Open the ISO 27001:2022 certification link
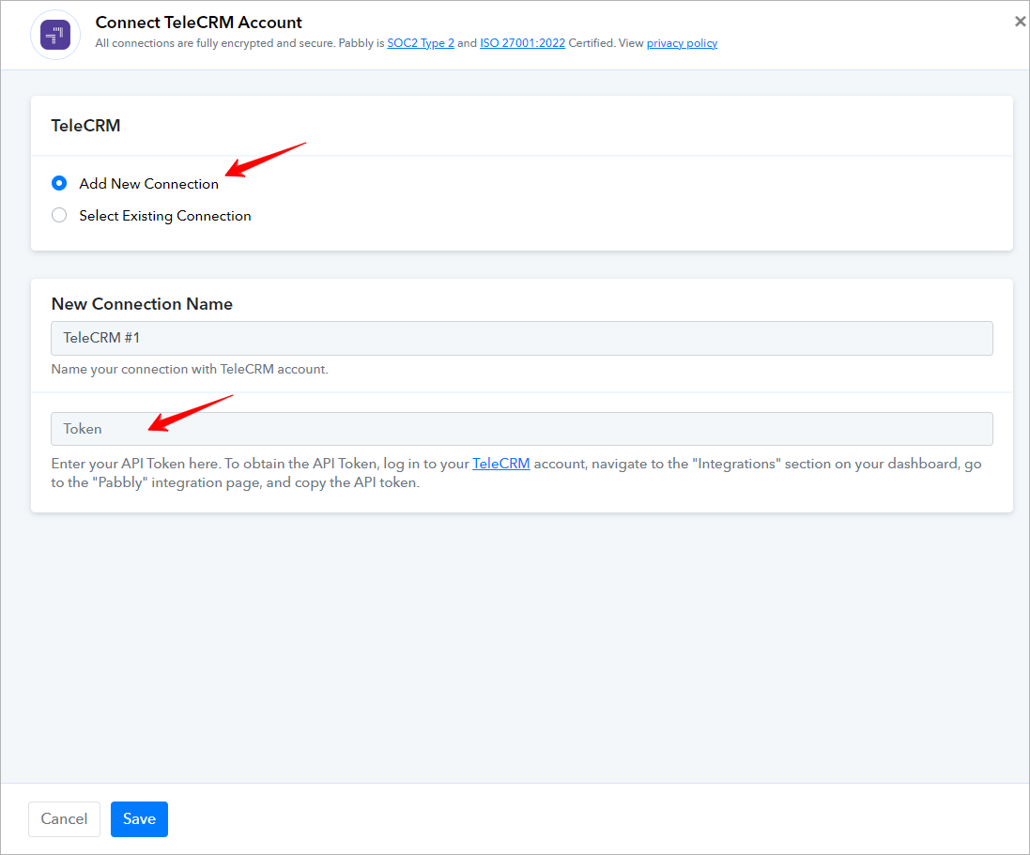1030x855 pixels. [x=522, y=42]
